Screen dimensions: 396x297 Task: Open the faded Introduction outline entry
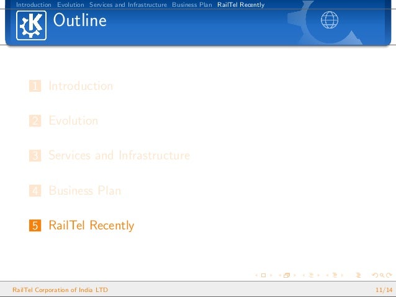click(81, 86)
